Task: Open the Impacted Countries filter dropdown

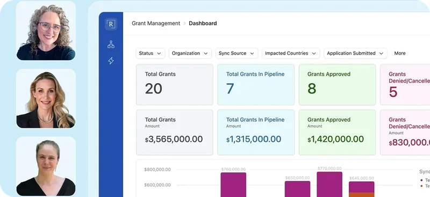Action: (291, 53)
